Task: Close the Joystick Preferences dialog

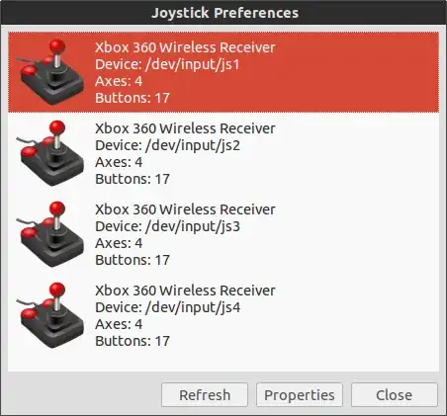Action: point(395,395)
